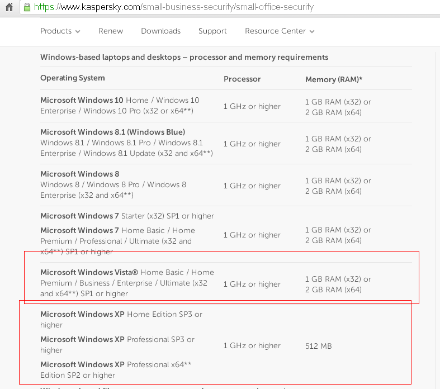Screen dimensions: 440x389
Task: Click 'Microsoft Windows 7 Home Basic' entry
Action: (x=117, y=241)
